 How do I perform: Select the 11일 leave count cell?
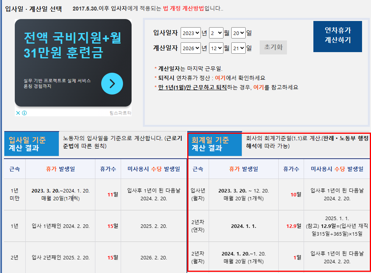pos(113,194)
